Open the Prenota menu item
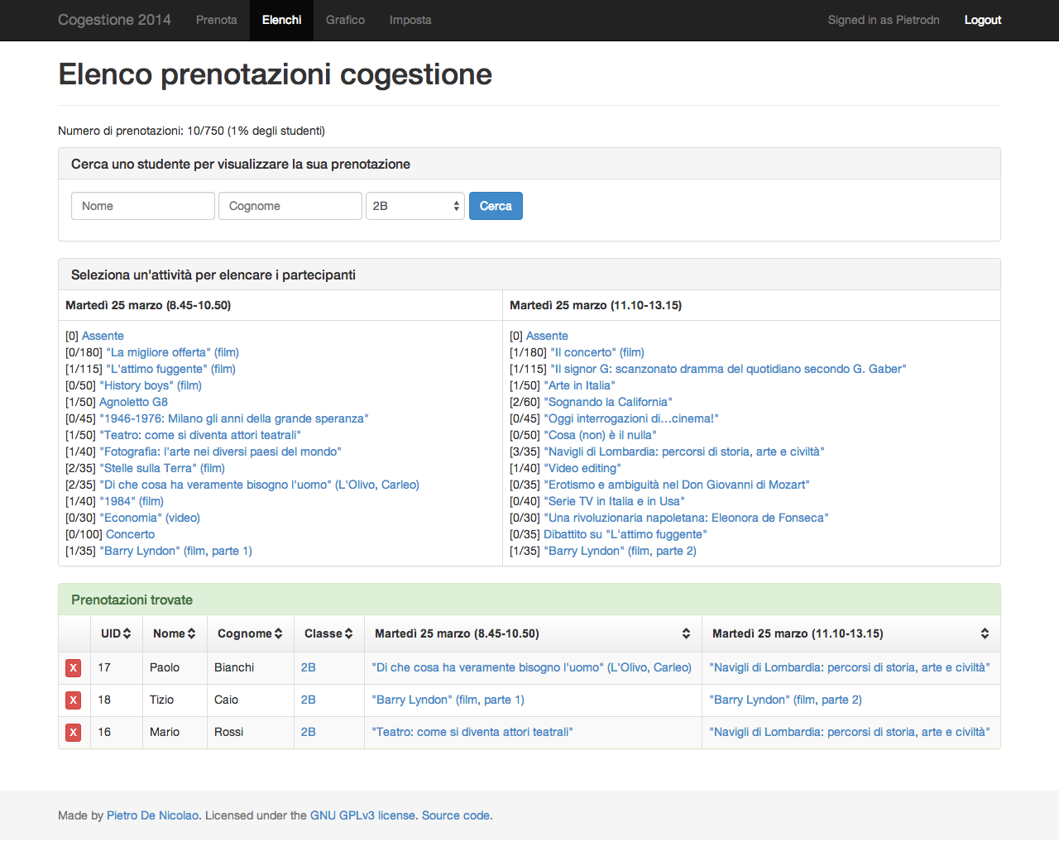 (217, 20)
